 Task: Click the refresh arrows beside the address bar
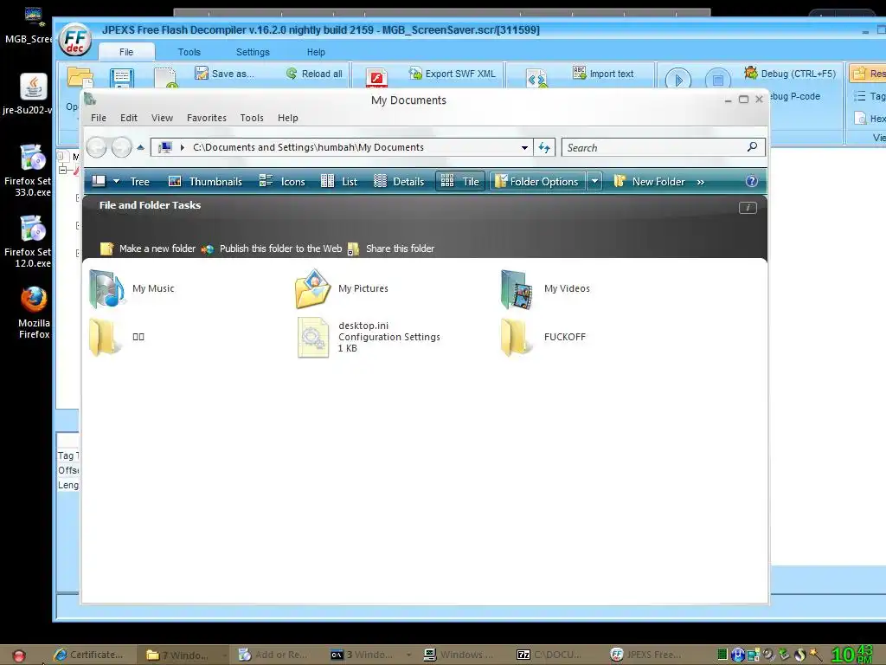[544, 147]
